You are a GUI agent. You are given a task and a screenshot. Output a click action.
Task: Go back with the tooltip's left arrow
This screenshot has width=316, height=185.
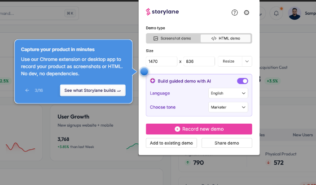27,90
